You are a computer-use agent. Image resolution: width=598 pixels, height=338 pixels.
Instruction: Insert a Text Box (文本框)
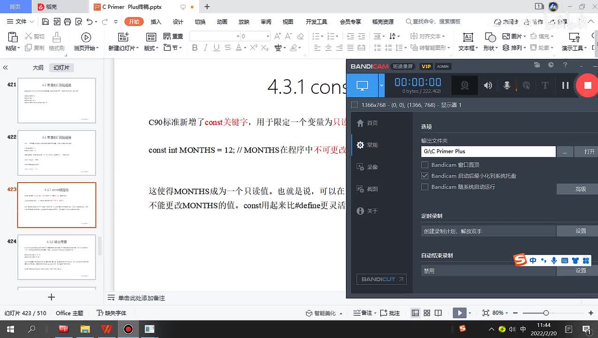point(468,42)
